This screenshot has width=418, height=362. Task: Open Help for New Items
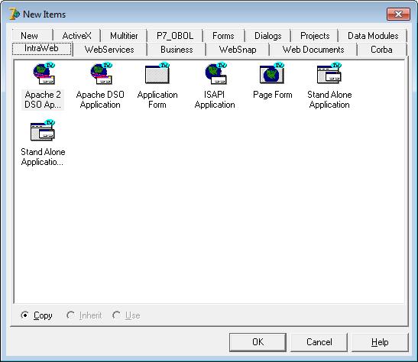(380, 342)
